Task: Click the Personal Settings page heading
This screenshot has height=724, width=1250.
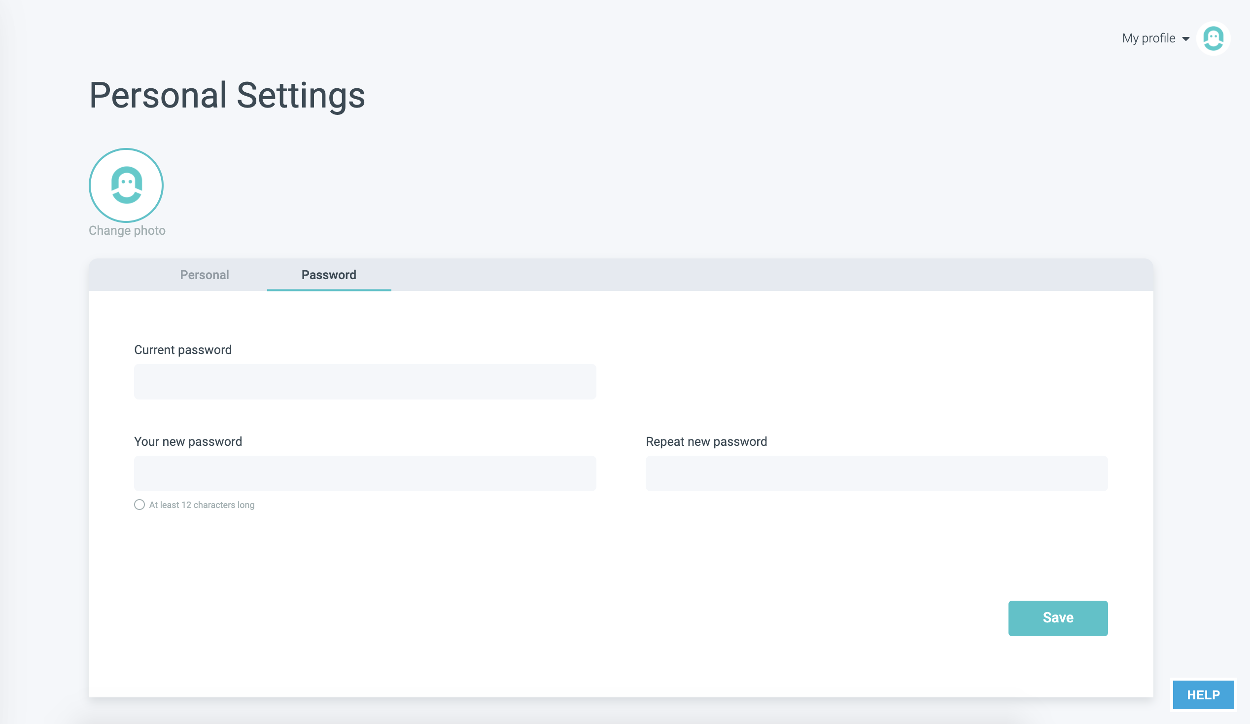Action: (227, 95)
